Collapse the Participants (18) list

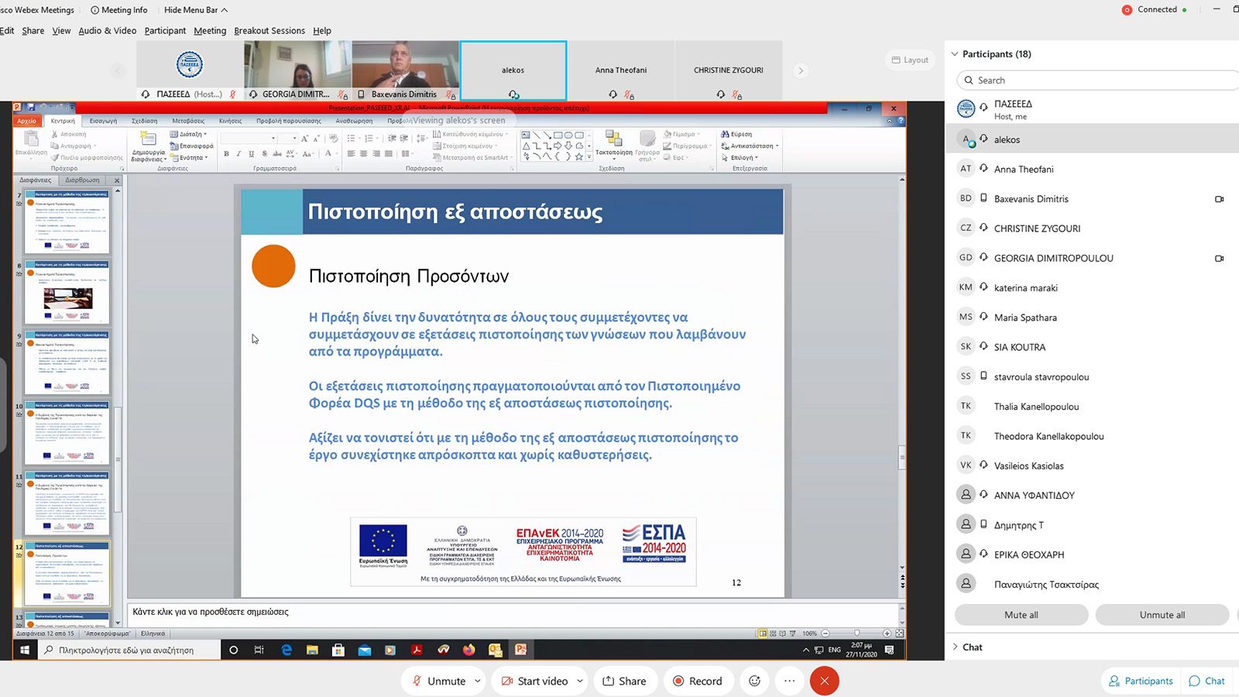(x=955, y=54)
